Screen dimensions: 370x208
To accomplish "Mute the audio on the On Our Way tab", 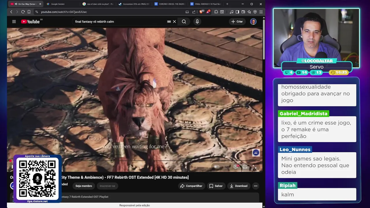I will click(x=16, y=4).
